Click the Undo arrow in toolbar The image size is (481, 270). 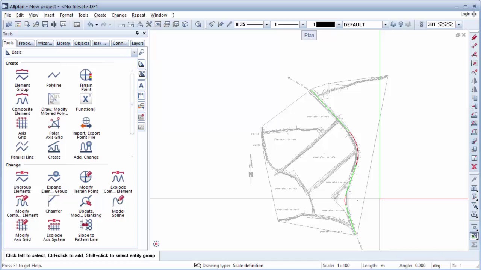pyautogui.click(x=90, y=24)
